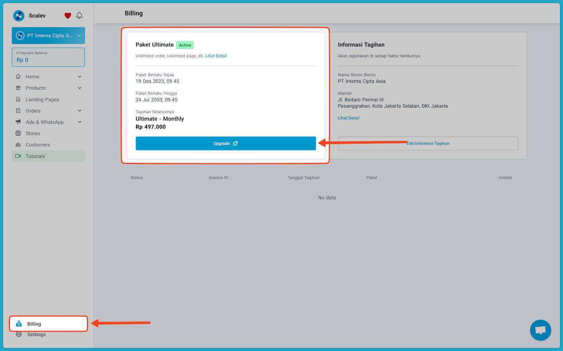Select the Home icon in the sidebar
Viewport: 563px width, 351px height.
(x=18, y=76)
